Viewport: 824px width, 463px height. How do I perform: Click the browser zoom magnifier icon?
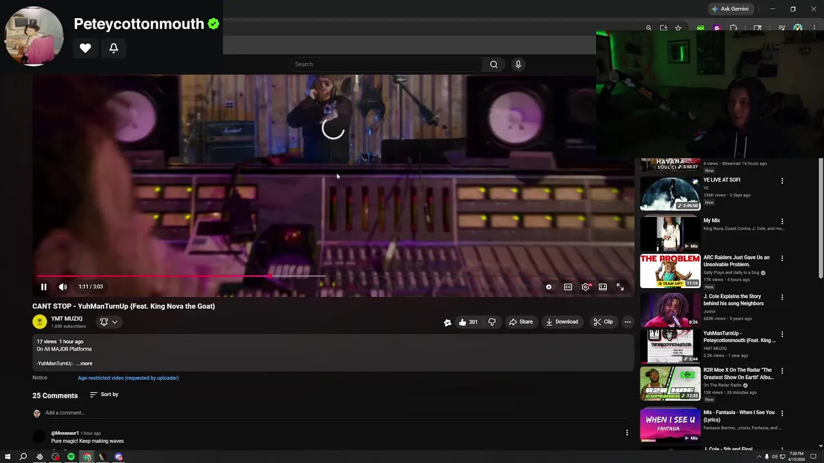(x=648, y=28)
